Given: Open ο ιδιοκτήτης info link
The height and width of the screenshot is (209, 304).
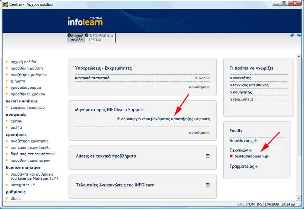Looking at the screenshot, I should point(240,78).
